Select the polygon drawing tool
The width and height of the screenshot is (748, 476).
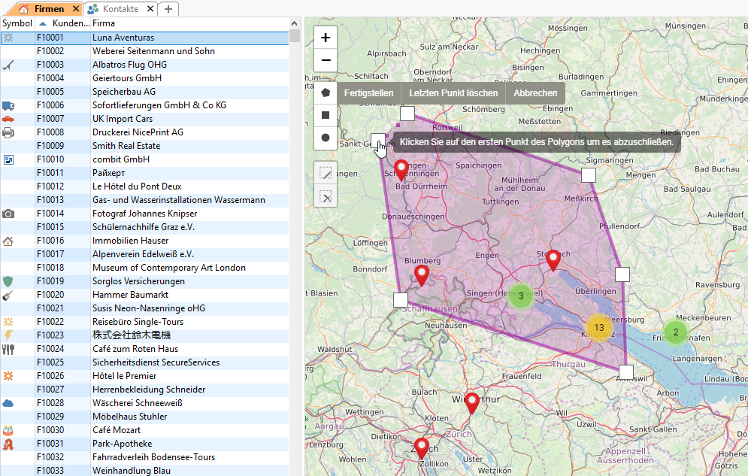[325, 92]
